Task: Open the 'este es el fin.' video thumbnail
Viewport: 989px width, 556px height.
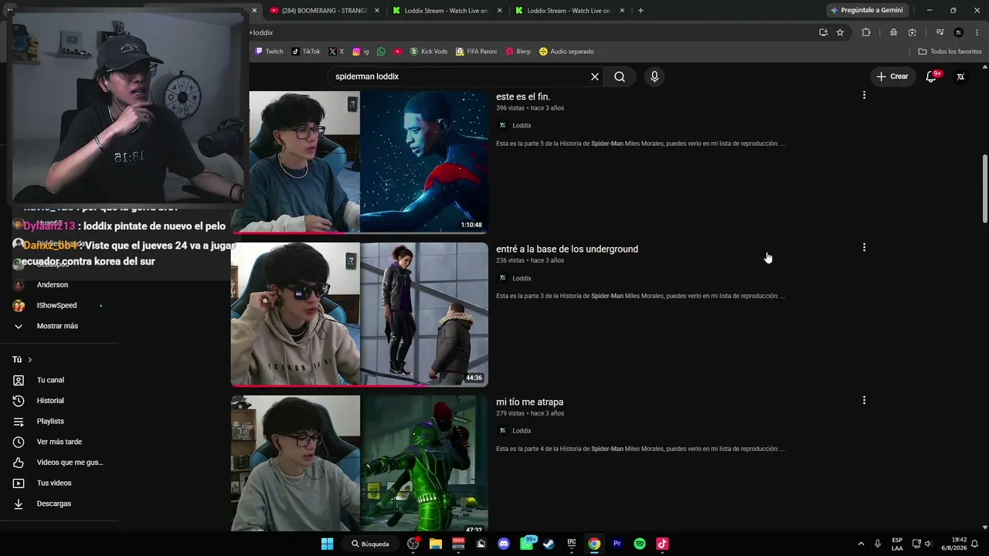Action: tap(359, 162)
